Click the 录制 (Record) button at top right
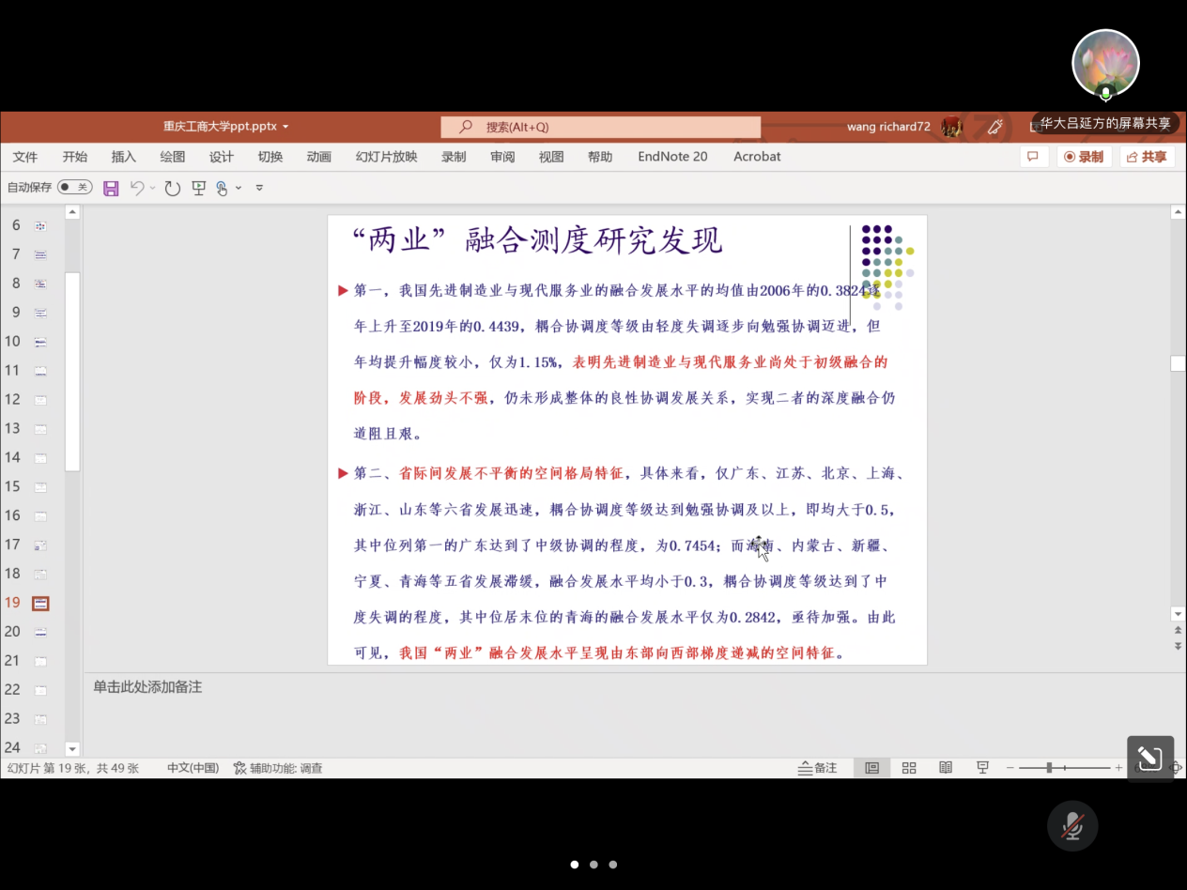 point(1084,157)
